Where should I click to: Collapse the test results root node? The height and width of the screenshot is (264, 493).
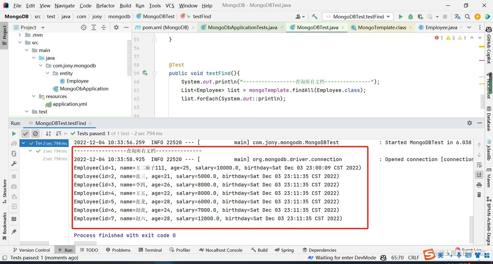tap(23, 143)
